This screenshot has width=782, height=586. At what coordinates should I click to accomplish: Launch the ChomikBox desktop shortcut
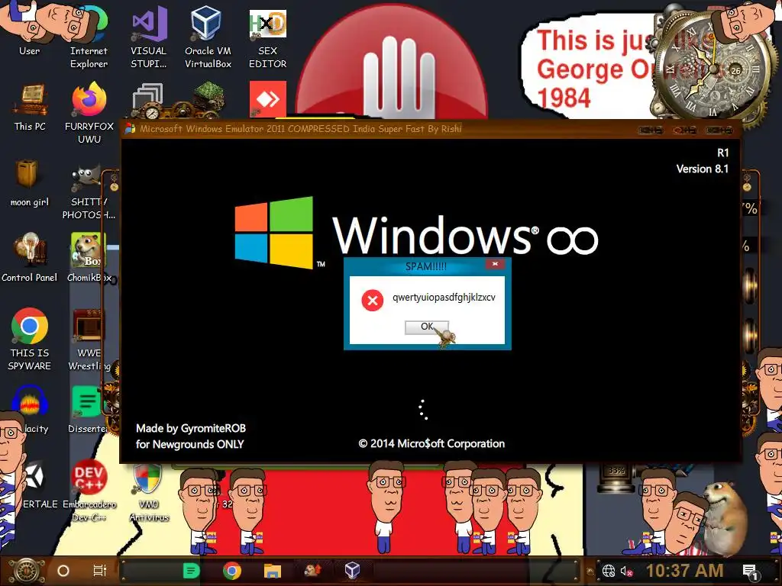click(x=89, y=258)
